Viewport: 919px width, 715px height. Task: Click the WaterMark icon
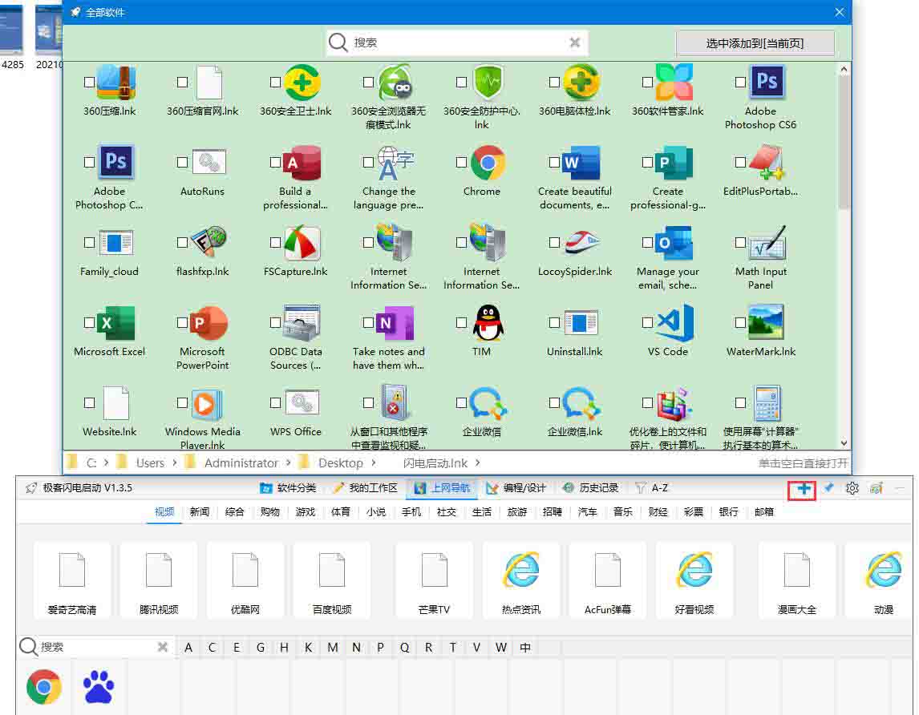[x=767, y=321]
